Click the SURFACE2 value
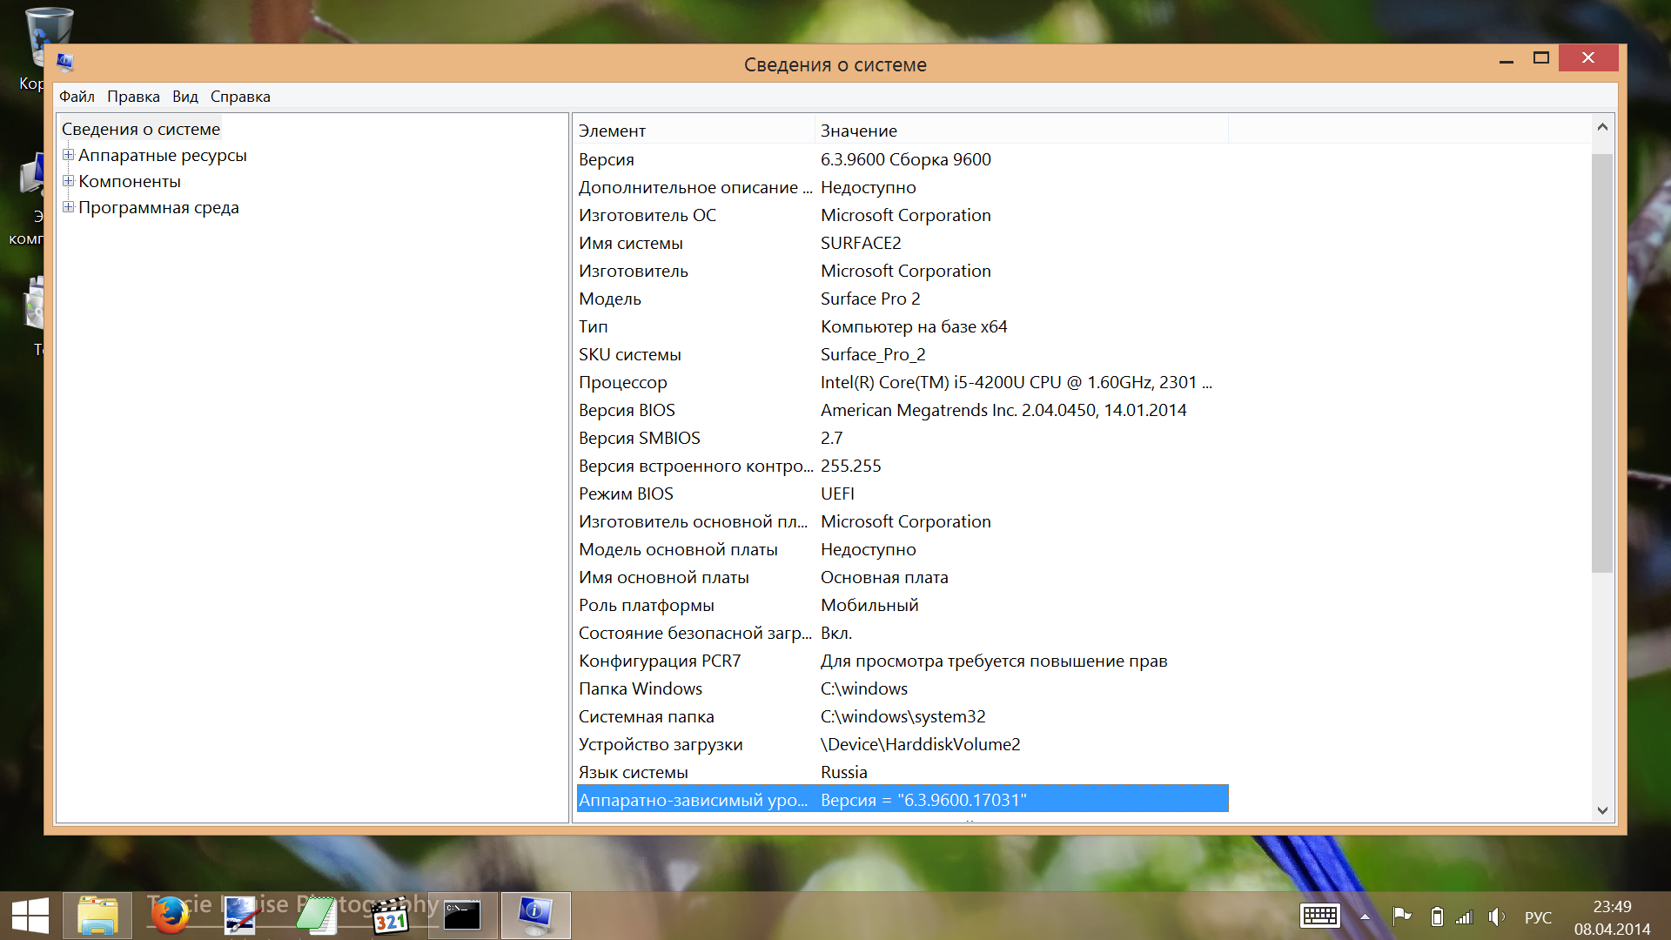Screen dimensions: 1671x940 coord(861,243)
